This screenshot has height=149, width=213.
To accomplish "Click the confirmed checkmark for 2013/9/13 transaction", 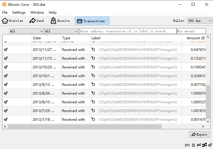I will 6,84.
